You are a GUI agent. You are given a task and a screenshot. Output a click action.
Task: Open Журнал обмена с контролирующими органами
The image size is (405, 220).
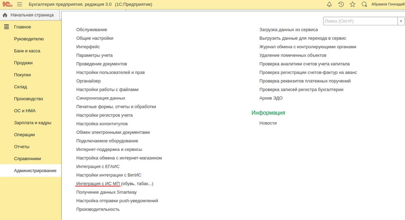pos(308,47)
